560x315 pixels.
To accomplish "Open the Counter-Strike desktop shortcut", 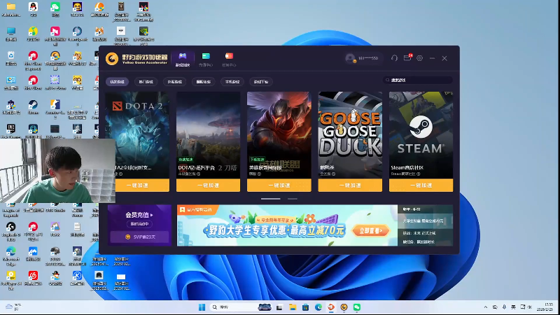I will coord(55,109).
